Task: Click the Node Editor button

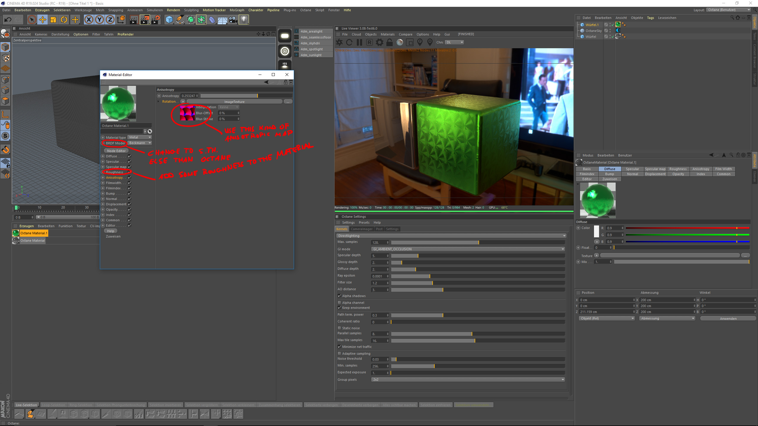Action: [116, 151]
